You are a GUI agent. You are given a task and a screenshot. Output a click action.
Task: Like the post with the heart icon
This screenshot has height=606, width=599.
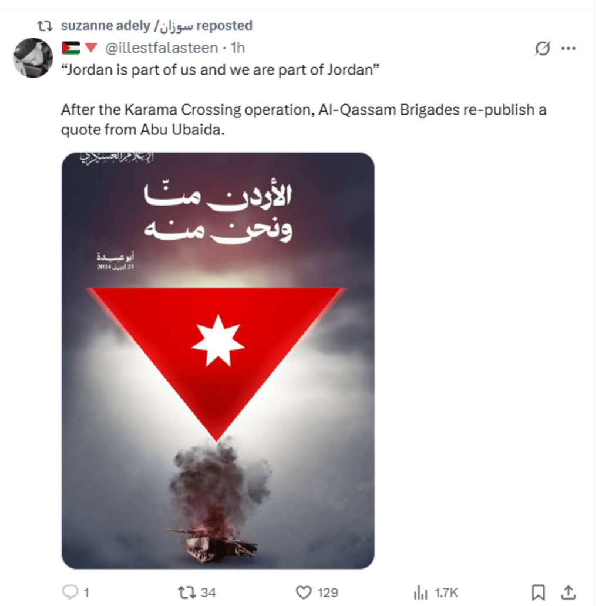click(x=304, y=592)
